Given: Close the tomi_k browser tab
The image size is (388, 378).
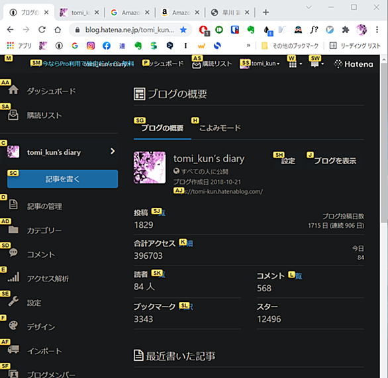Looking at the screenshot, I should tap(97, 13).
